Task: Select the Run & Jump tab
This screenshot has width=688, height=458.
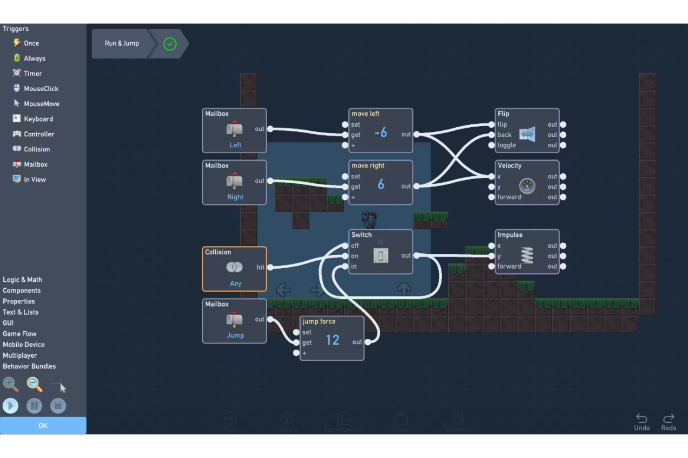Action: click(x=121, y=43)
